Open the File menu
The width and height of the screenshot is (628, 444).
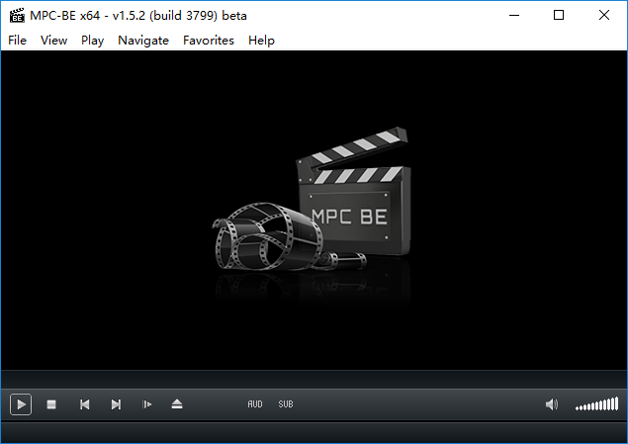pos(17,41)
